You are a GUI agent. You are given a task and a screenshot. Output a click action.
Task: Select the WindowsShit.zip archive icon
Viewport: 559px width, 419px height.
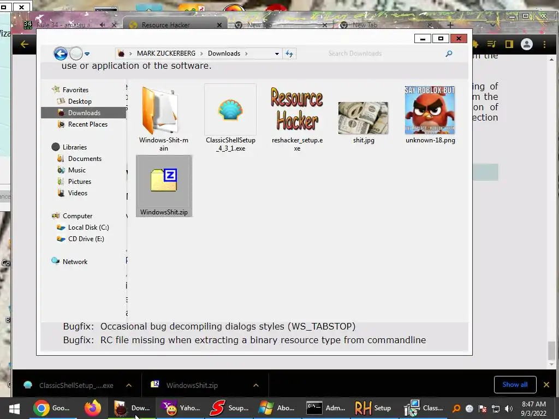[x=164, y=180]
